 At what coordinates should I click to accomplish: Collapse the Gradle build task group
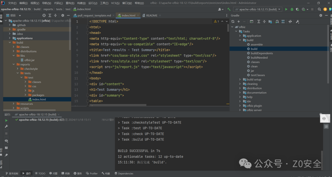point(240,40)
